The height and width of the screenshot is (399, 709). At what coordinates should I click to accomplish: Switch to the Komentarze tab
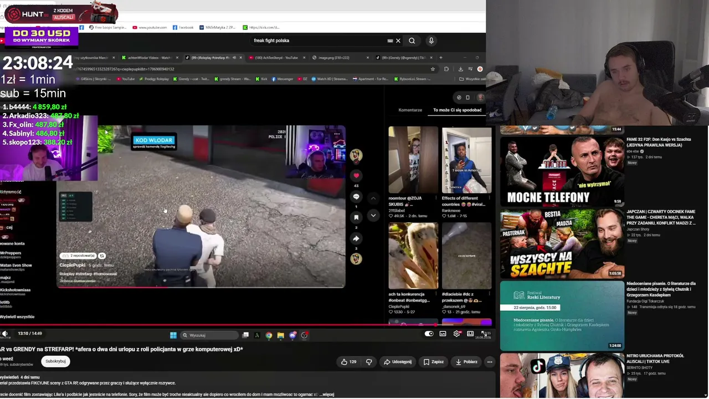(x=410, y=110)
